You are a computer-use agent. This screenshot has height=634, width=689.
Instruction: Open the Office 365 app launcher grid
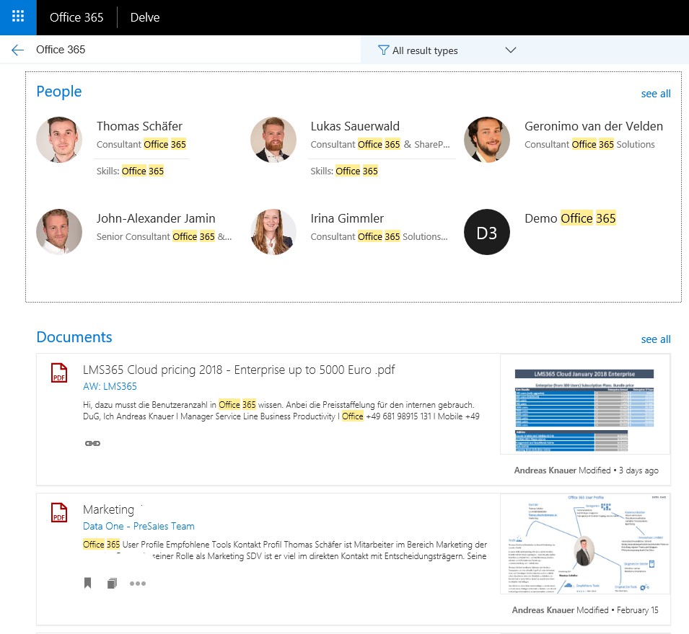point(18,17)
